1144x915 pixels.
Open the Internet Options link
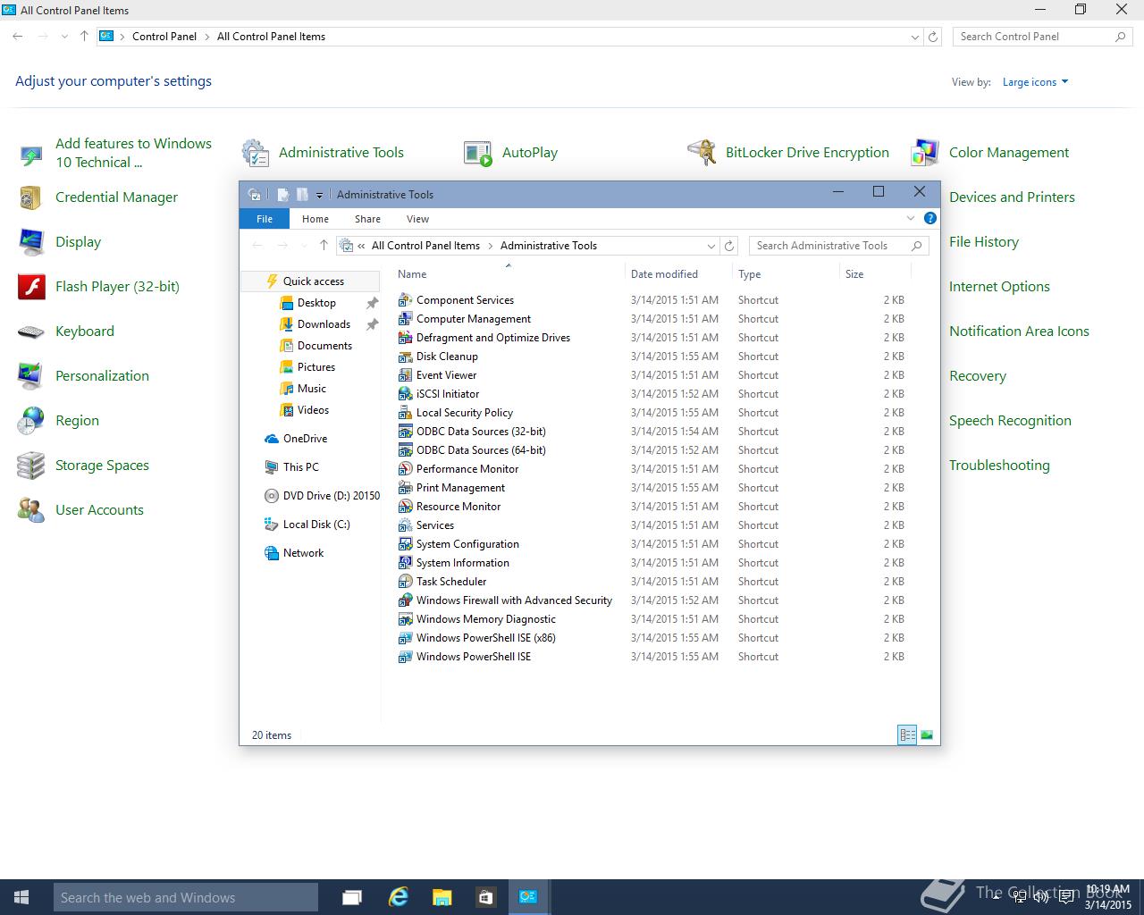tap(999, 287)
